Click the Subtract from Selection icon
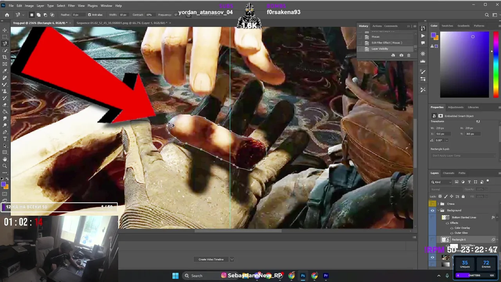Image resolution: width=501 pixels, height=282 pixels. [x=45, y=15]
